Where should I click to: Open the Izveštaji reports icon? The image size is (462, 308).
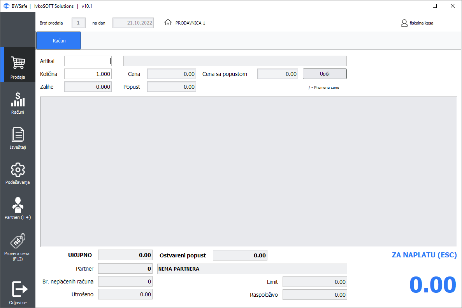coord(18,135)
